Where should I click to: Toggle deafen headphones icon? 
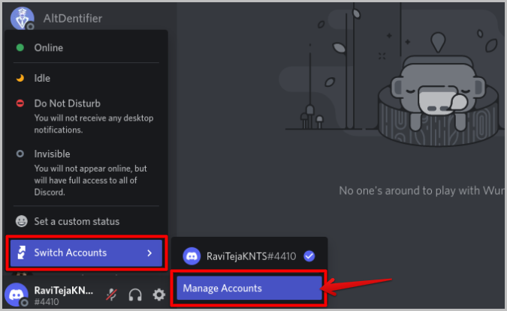click(135, 295)
